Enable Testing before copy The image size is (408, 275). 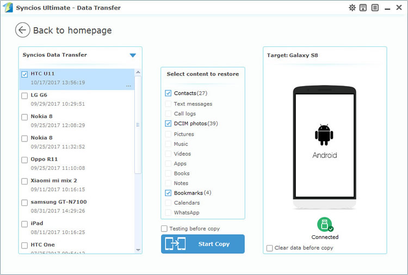pos(164,229)
